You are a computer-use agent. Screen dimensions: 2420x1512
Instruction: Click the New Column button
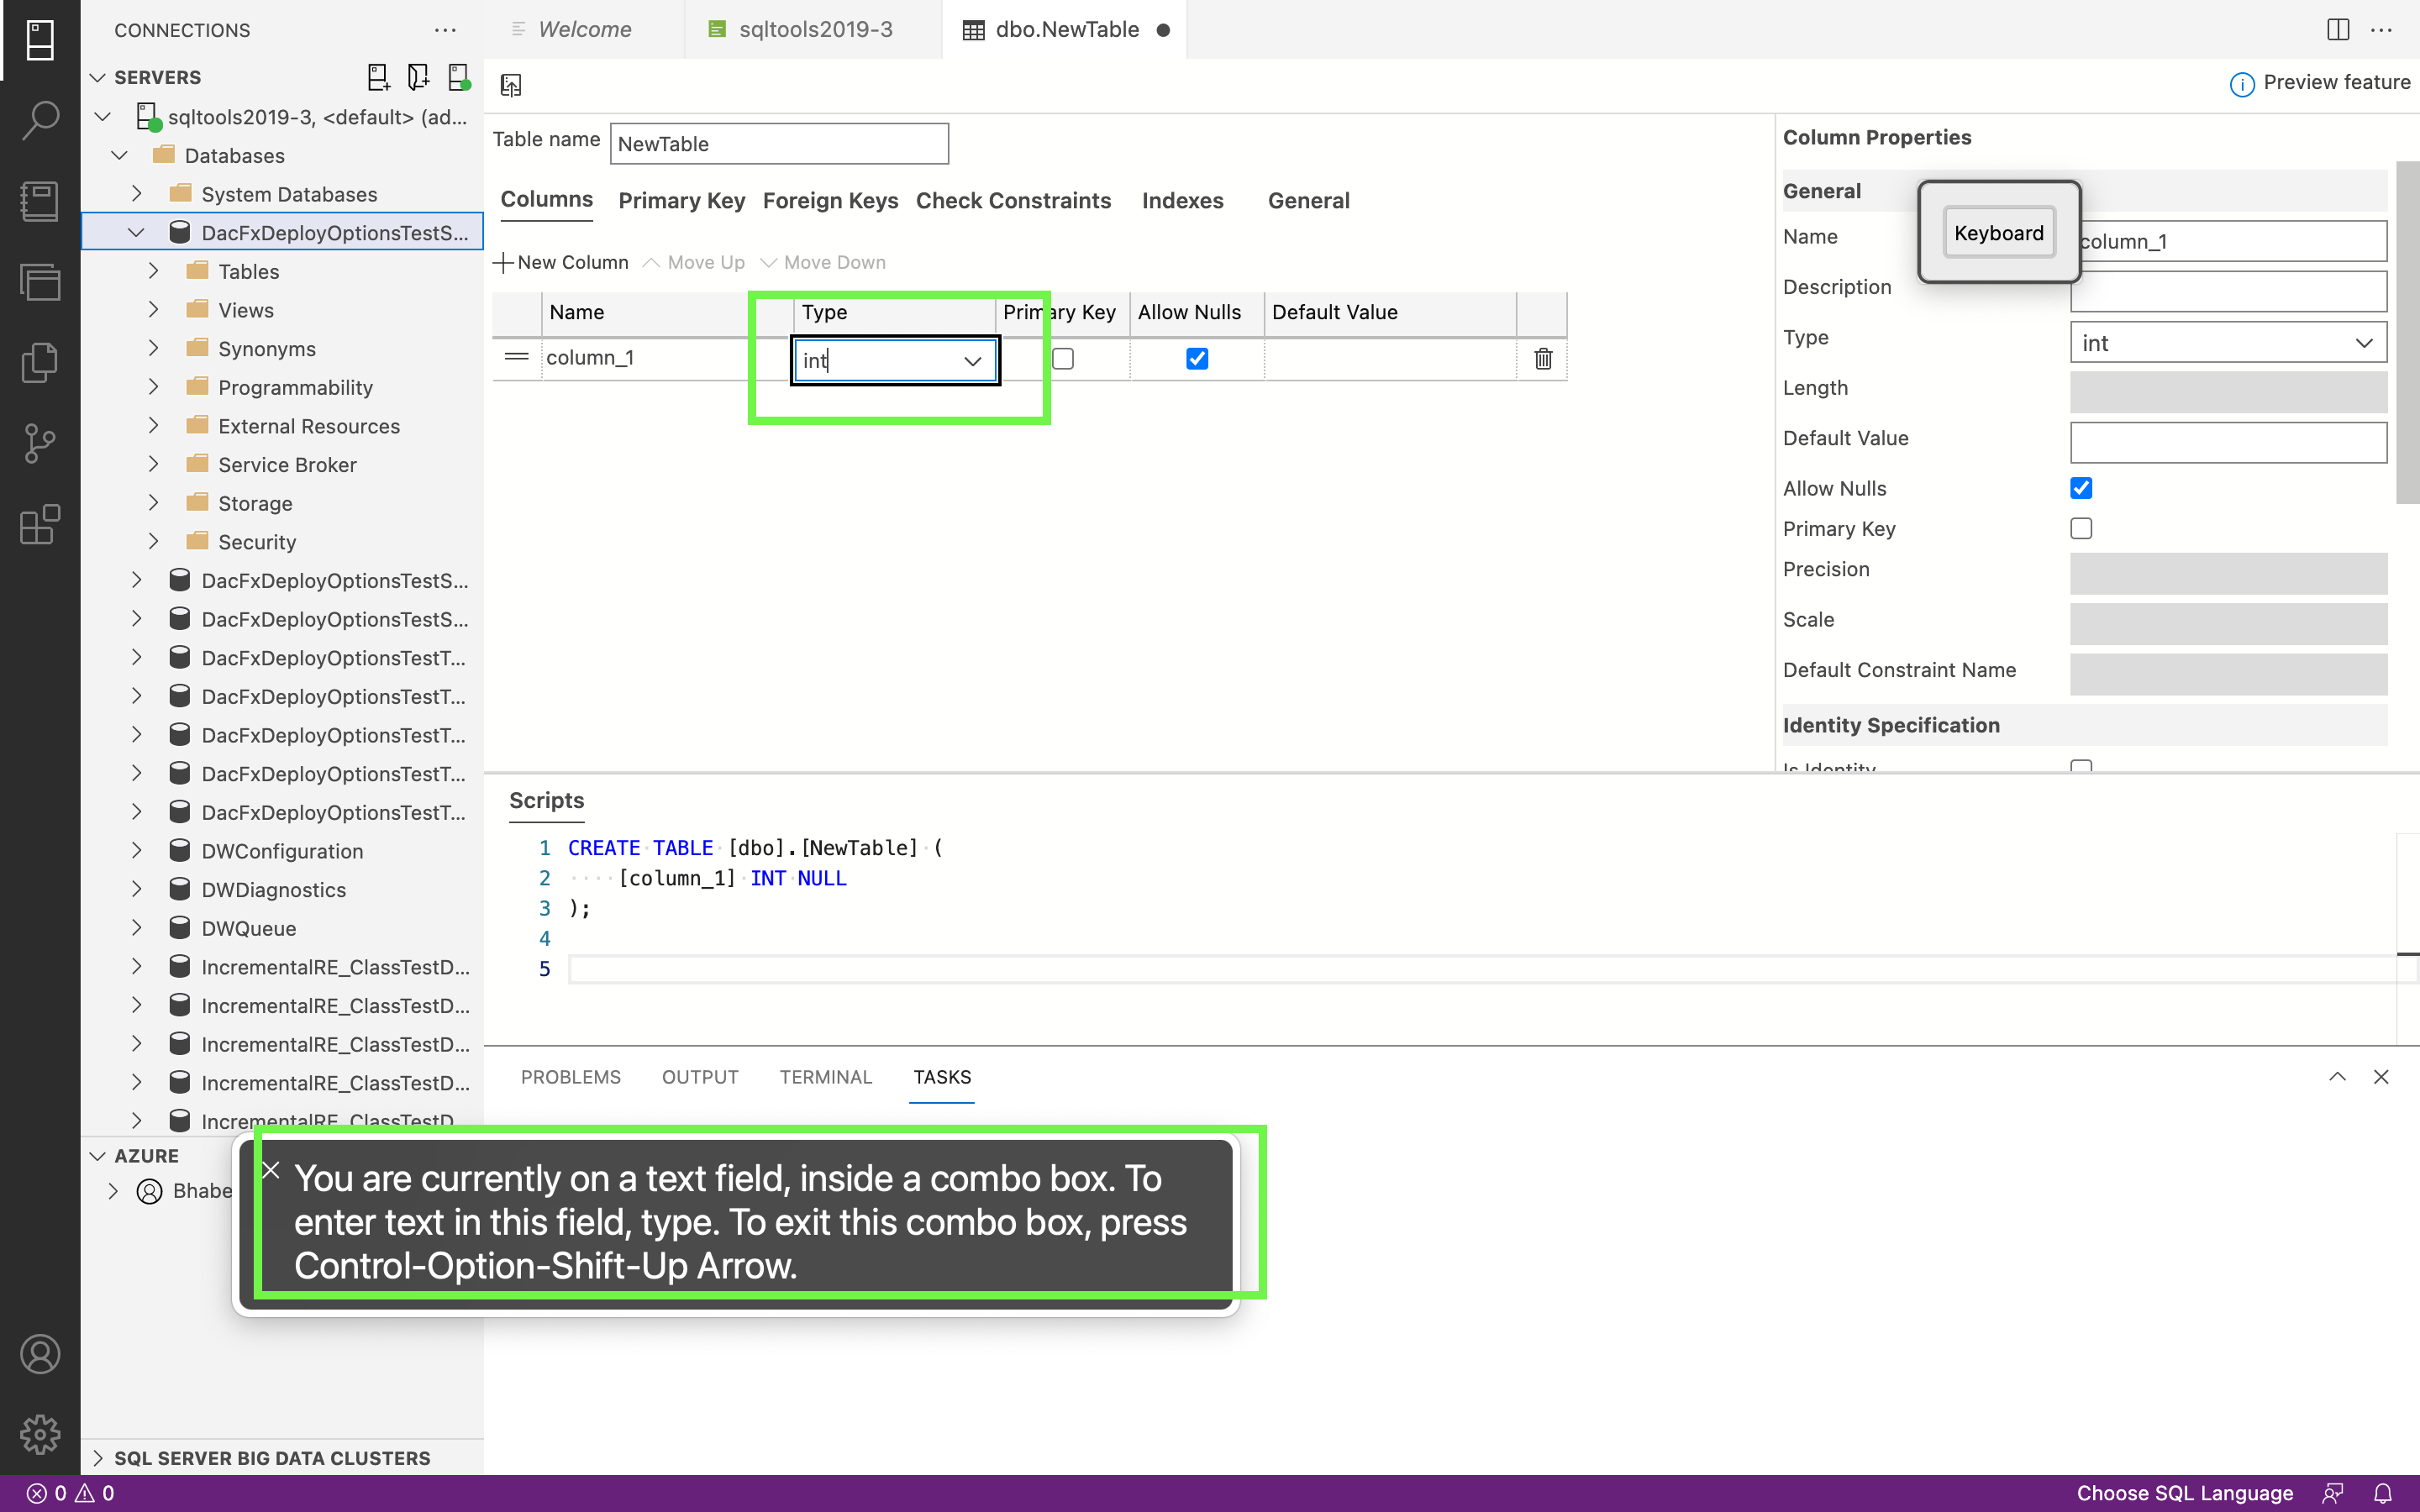click(x=561, y=261)
